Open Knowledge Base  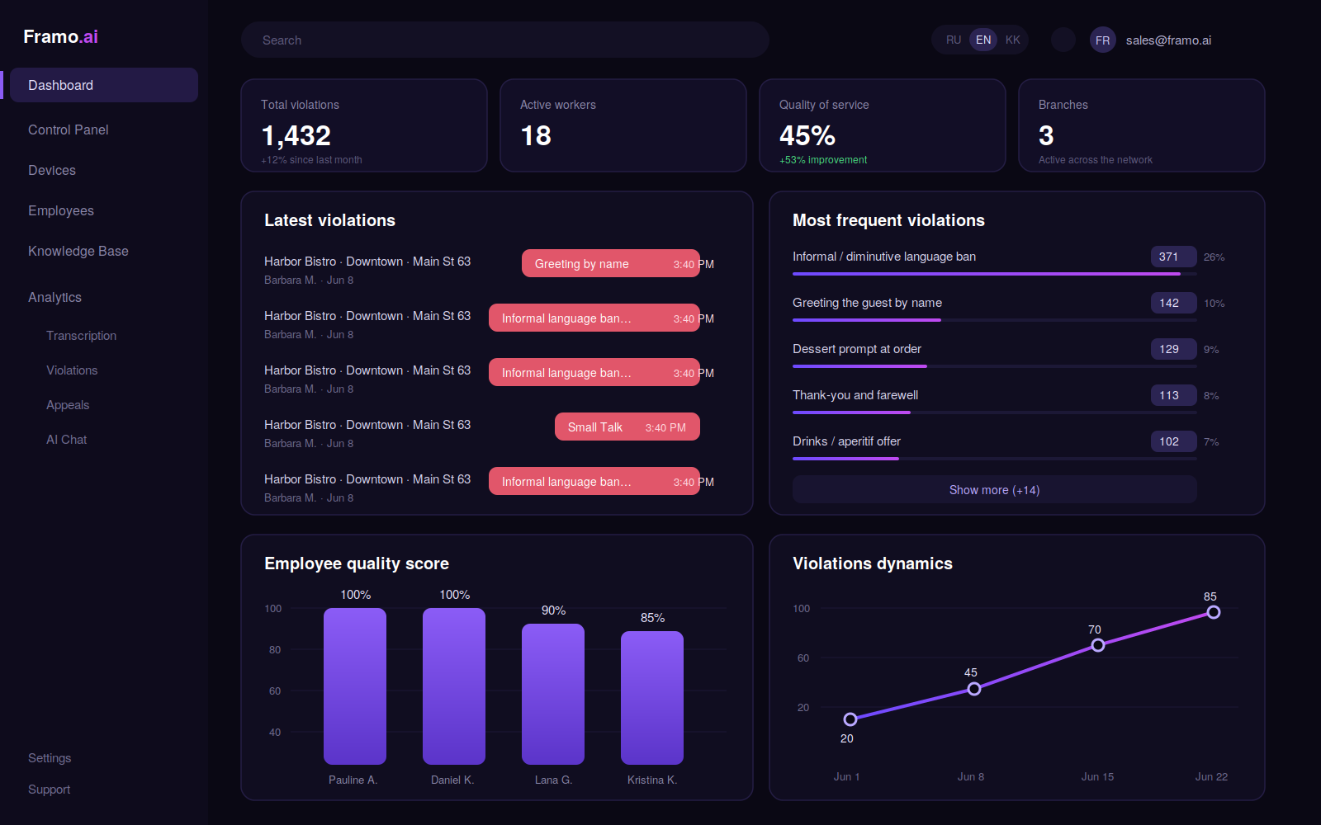coord(78,251)
